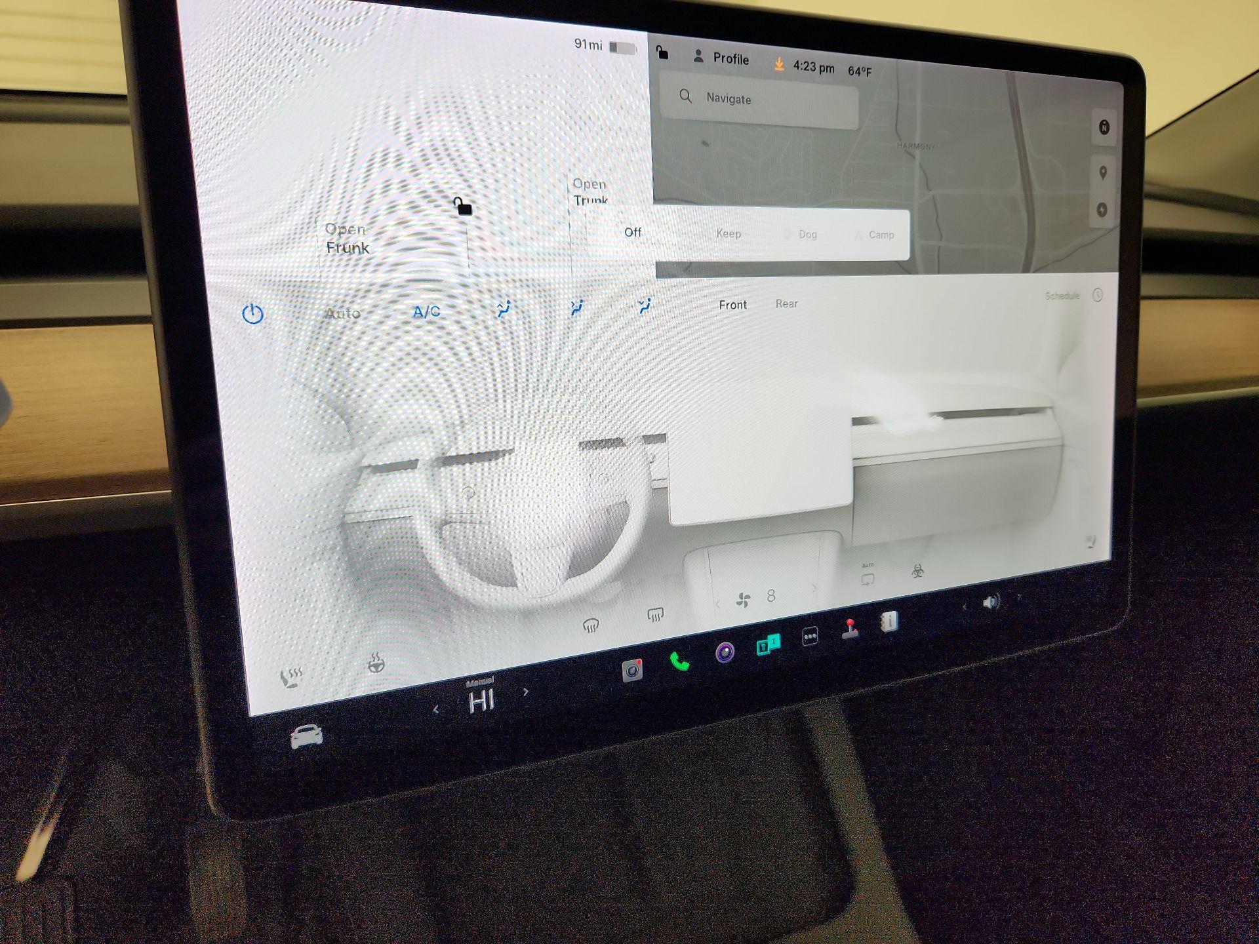The height and width of the screenshot is (944, 1259).
Task: Tap Open Frunk
Action: tap(348, 238)
